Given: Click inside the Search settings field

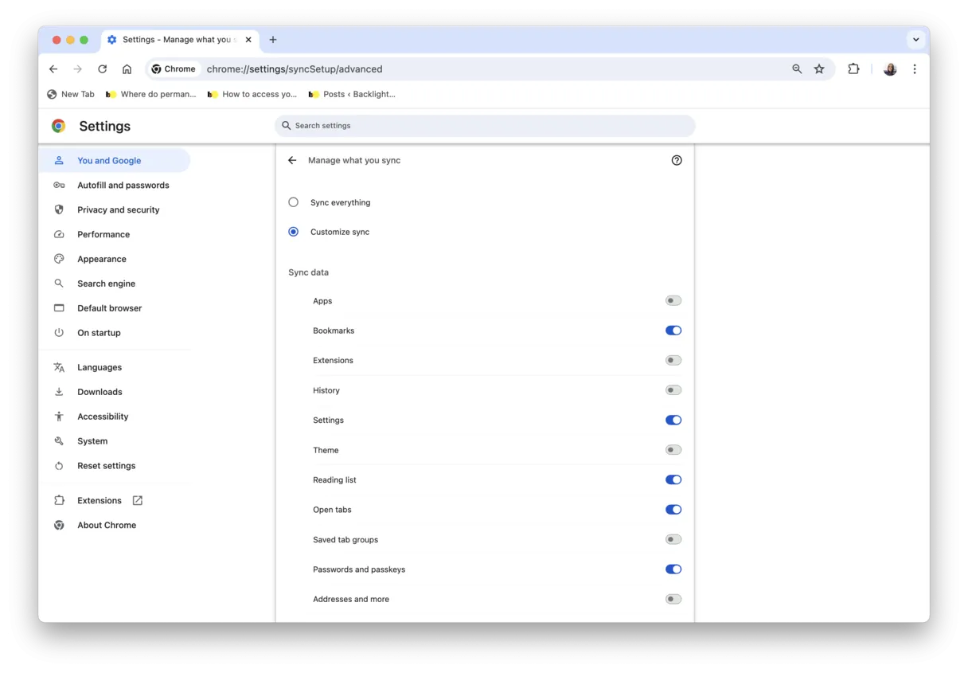Looking at the screenshot, I should tap(485, 125).
